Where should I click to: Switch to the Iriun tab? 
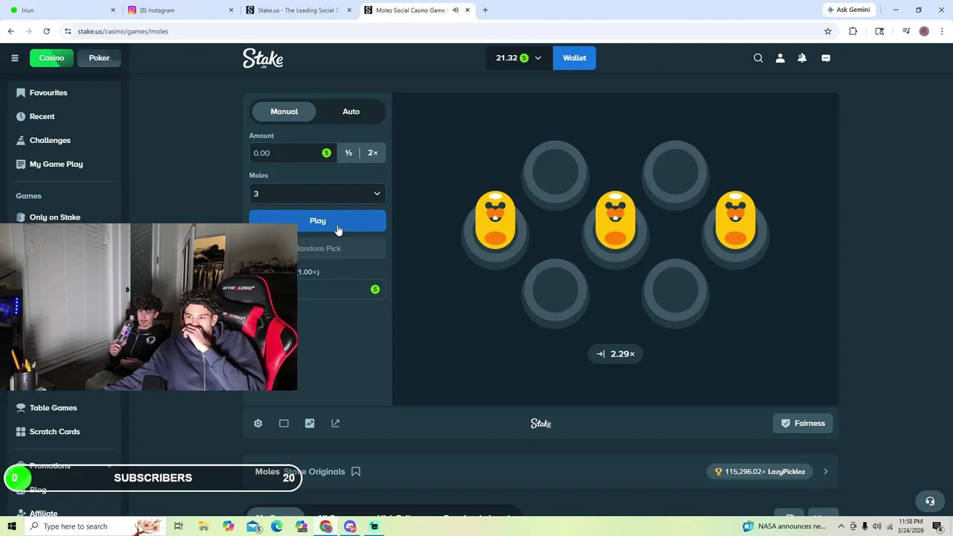pyautogui.click(x=61, y=10)
